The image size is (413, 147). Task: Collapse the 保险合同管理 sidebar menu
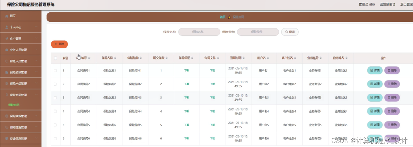(x=21, y=95)
